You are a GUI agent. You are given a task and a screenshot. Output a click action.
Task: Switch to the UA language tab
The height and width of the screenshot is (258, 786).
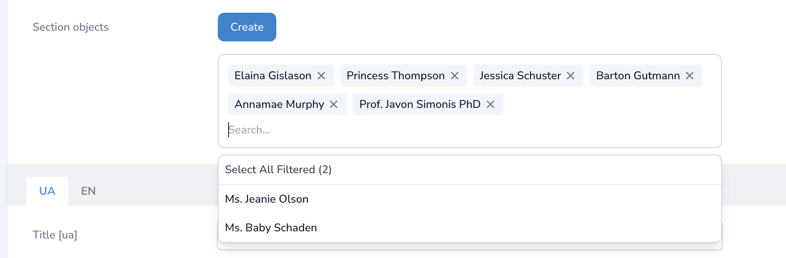(47, 191)
